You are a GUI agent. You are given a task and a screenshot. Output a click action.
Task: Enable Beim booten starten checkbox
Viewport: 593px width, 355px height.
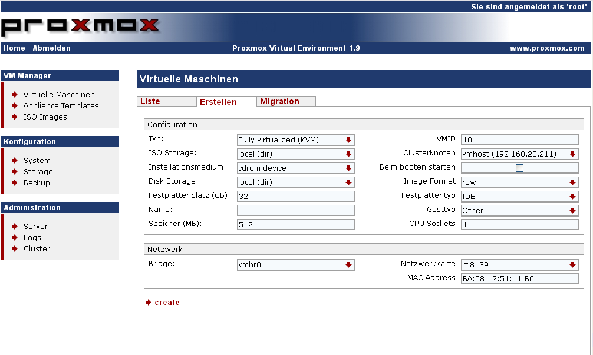pyautogui.click(x=520, y=168)
